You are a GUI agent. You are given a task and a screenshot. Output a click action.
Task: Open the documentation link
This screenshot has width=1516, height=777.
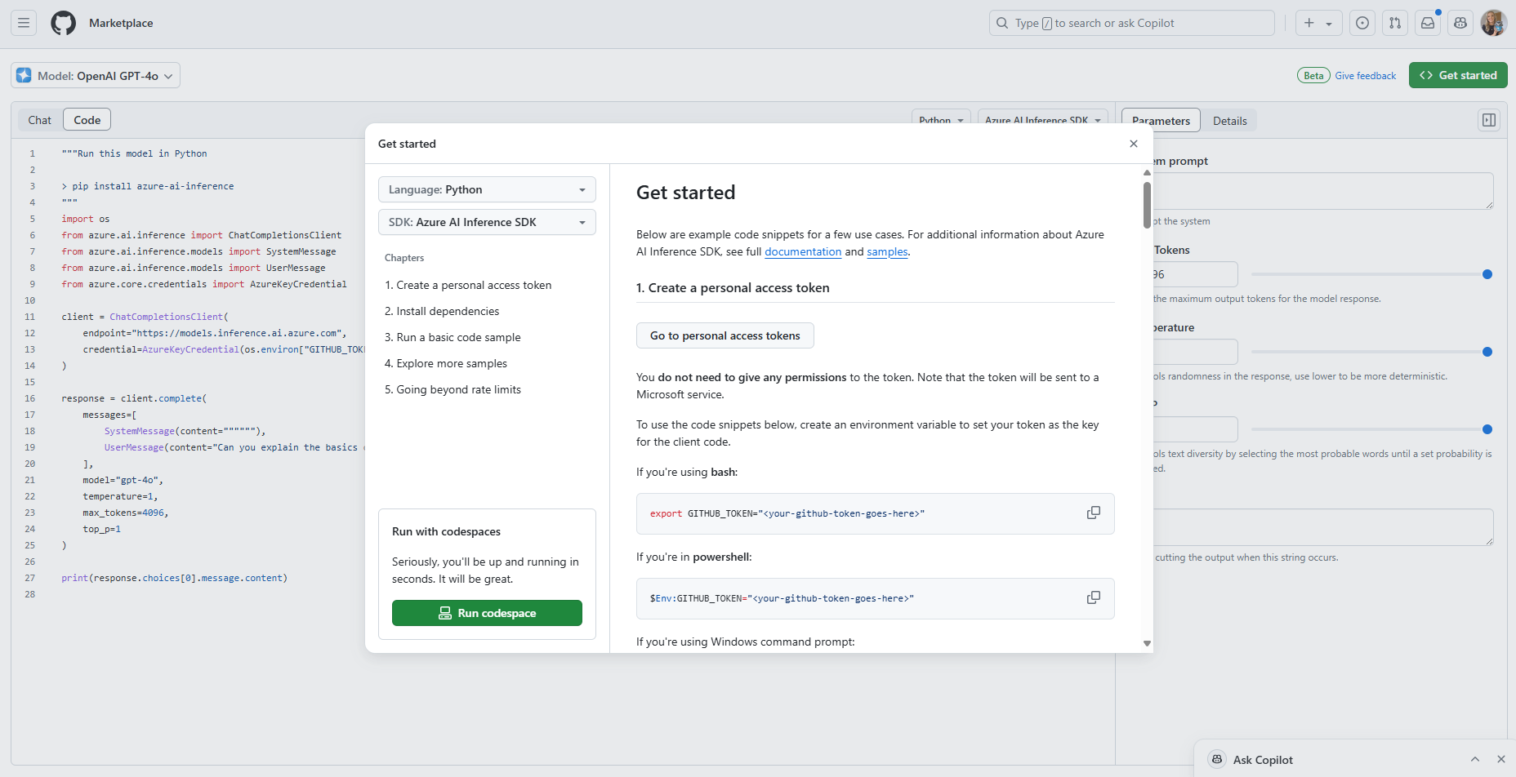click(802, 252)
